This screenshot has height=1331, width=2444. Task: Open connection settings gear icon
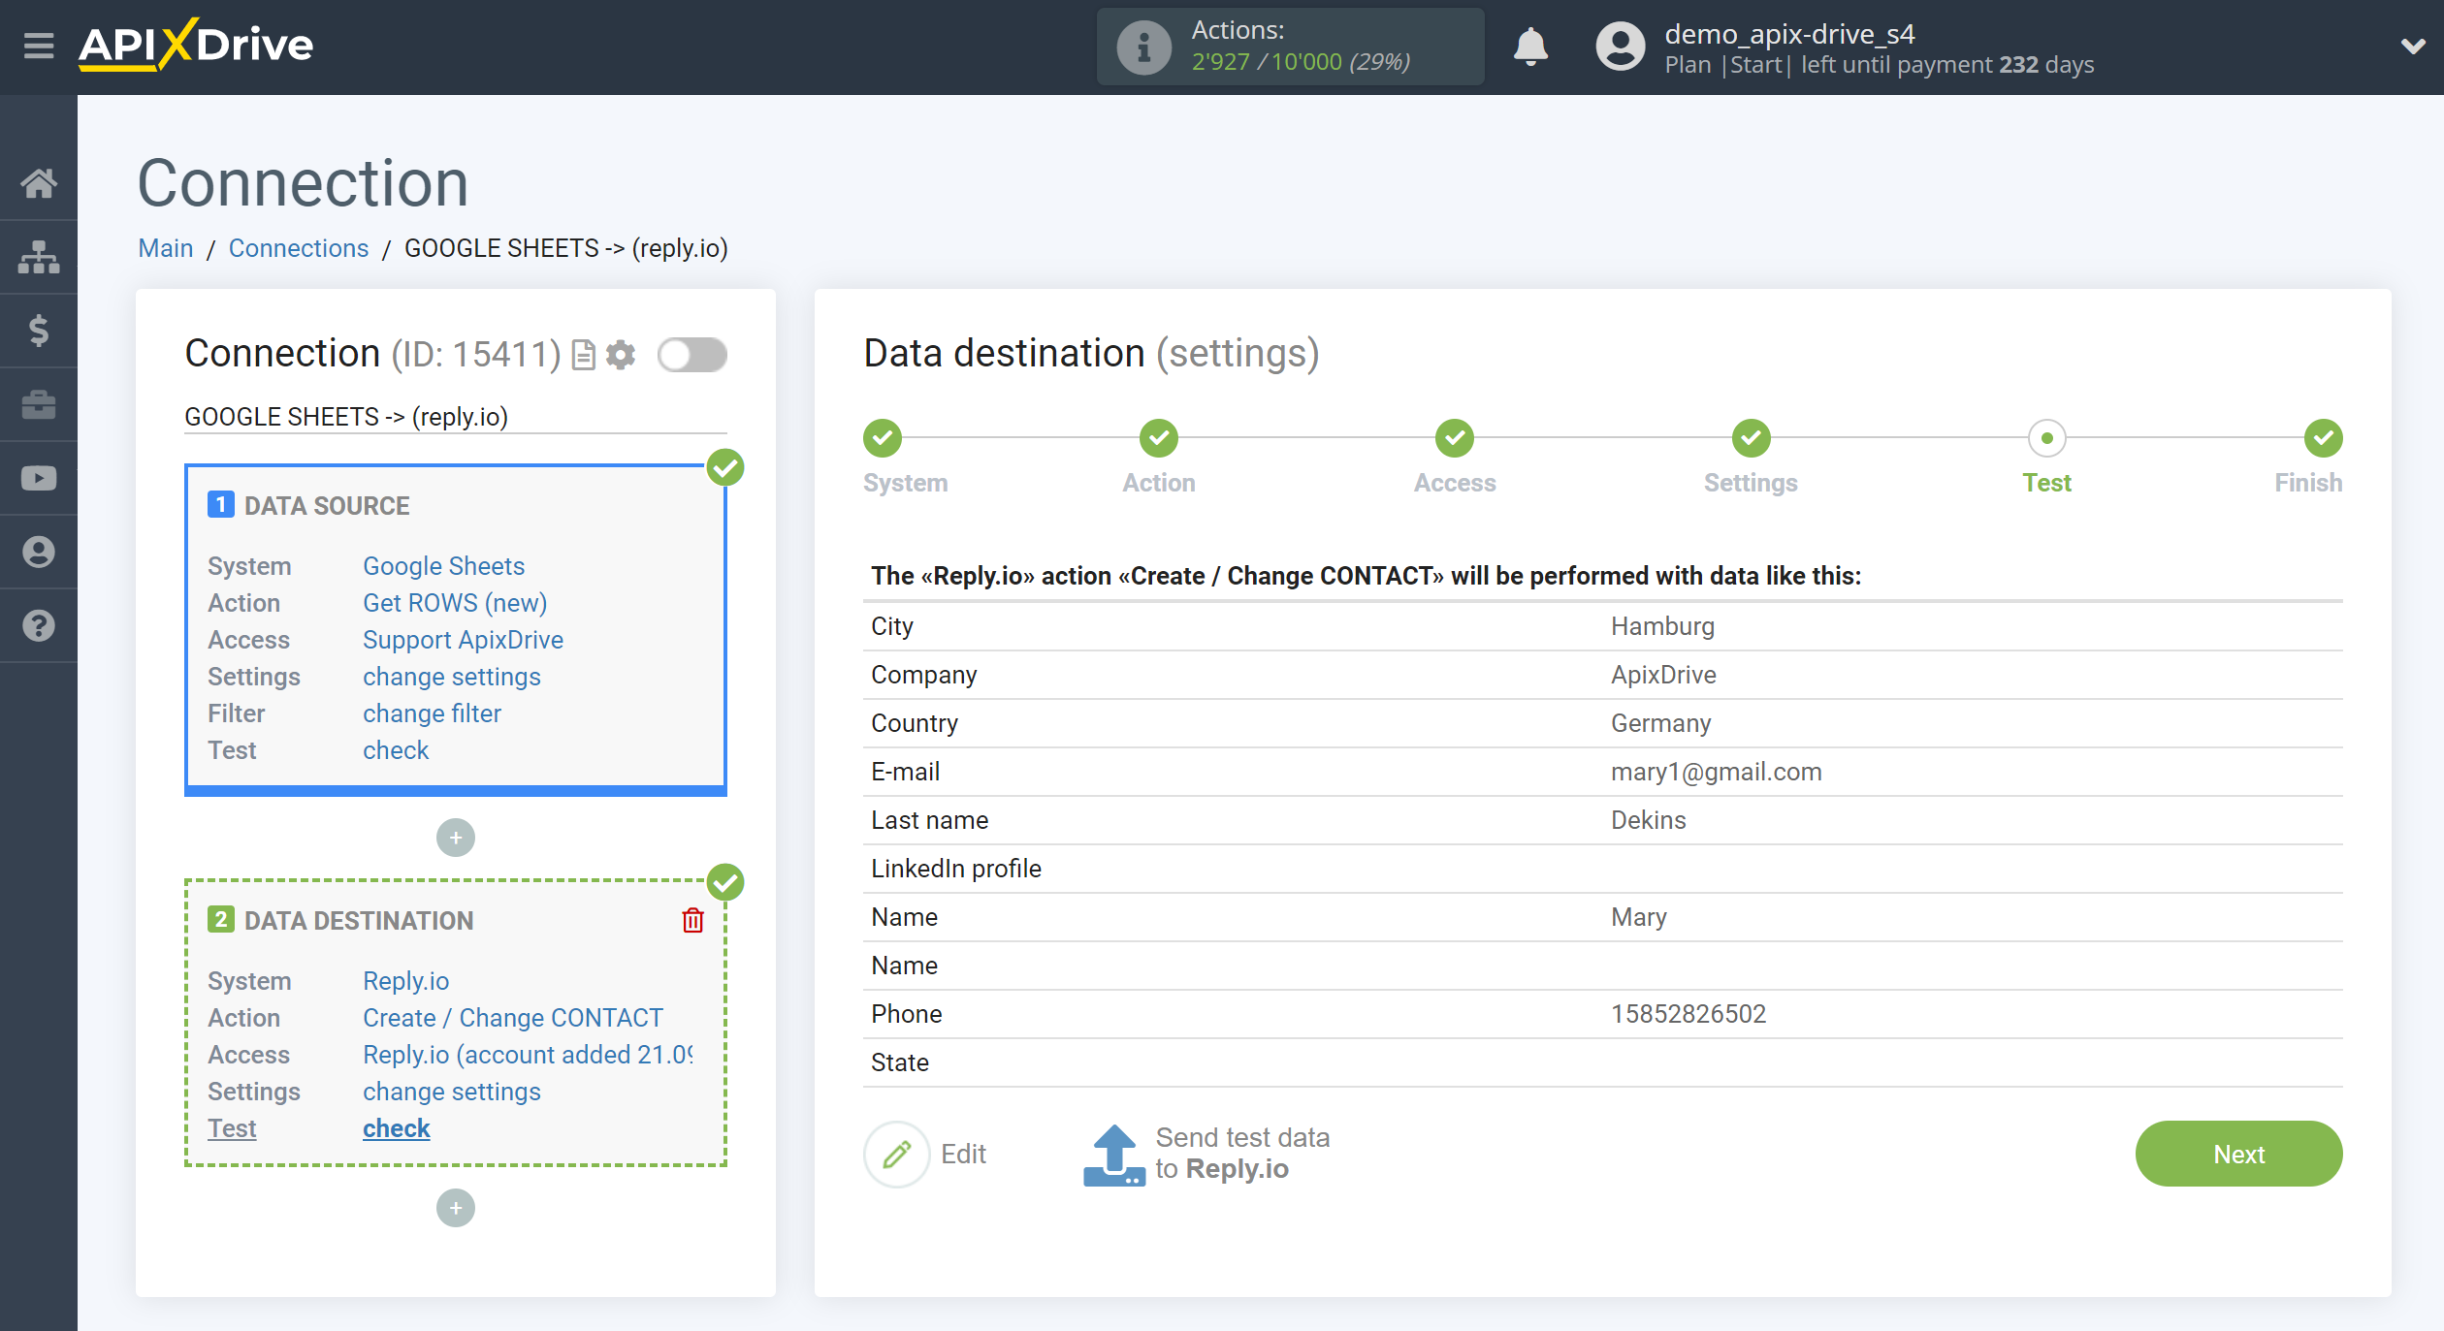click(x=621, y=355)
